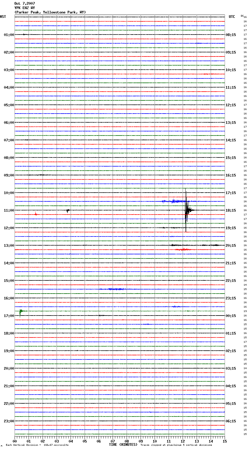Click the blue burst below the 15:00 trace
The width and height of the screenshot is (248, 449).
coord(116,289)
